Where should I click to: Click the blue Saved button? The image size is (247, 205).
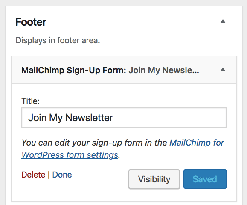coord(205,179)
